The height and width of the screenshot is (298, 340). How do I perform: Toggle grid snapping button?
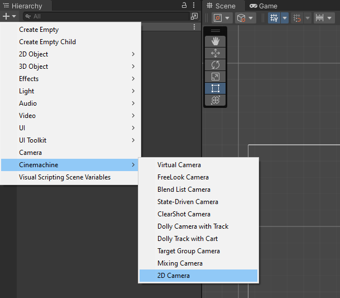click(297, 18)
